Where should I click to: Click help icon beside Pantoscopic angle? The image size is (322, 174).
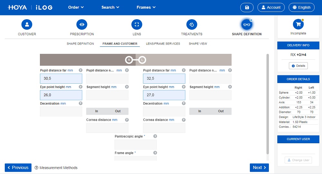point(155,137)
